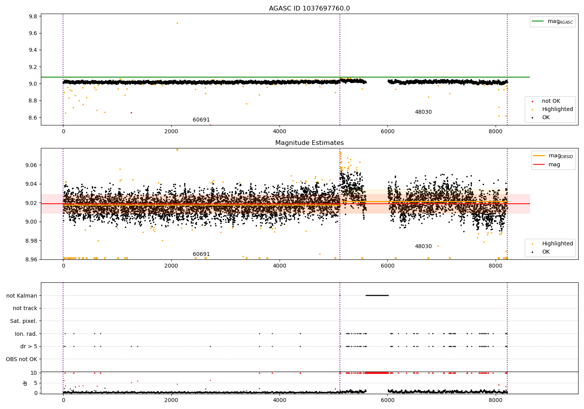
Task: Click the '9.6' y-tick on top plot
Action: pyautogui.click(x=33, y=33)
